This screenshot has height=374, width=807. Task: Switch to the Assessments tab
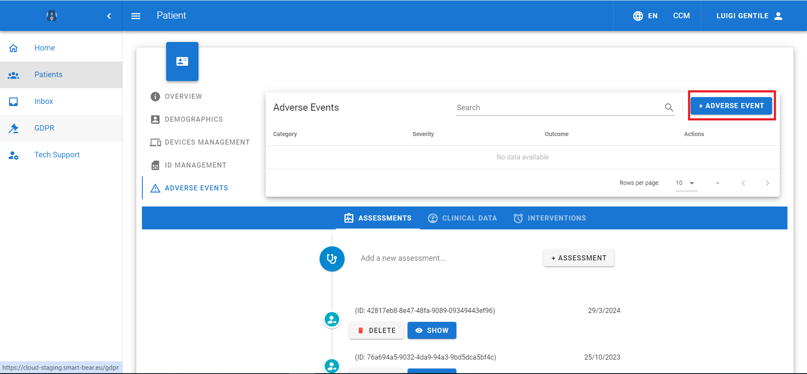[x=378, y=218]
